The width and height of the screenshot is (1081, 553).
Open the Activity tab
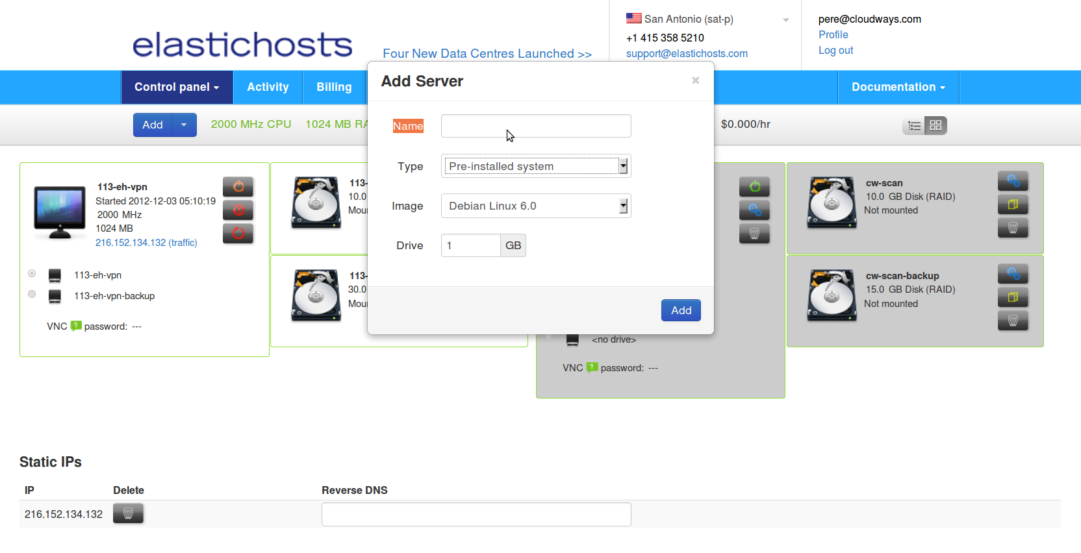tap(268, 87)
